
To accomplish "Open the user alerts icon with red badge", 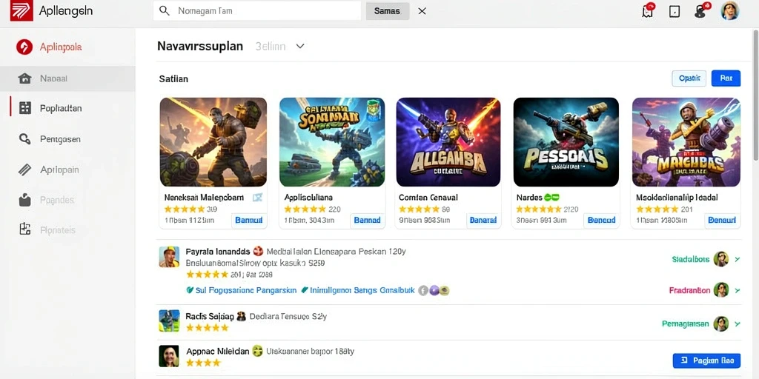I will (701, 10).
